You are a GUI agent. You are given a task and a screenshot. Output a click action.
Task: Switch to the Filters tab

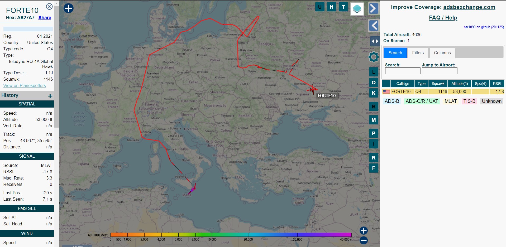tap(418, 53)
